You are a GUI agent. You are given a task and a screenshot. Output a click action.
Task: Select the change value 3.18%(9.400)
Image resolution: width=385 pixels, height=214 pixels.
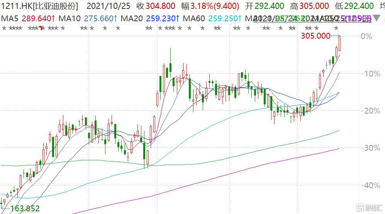tap(215, 6)
